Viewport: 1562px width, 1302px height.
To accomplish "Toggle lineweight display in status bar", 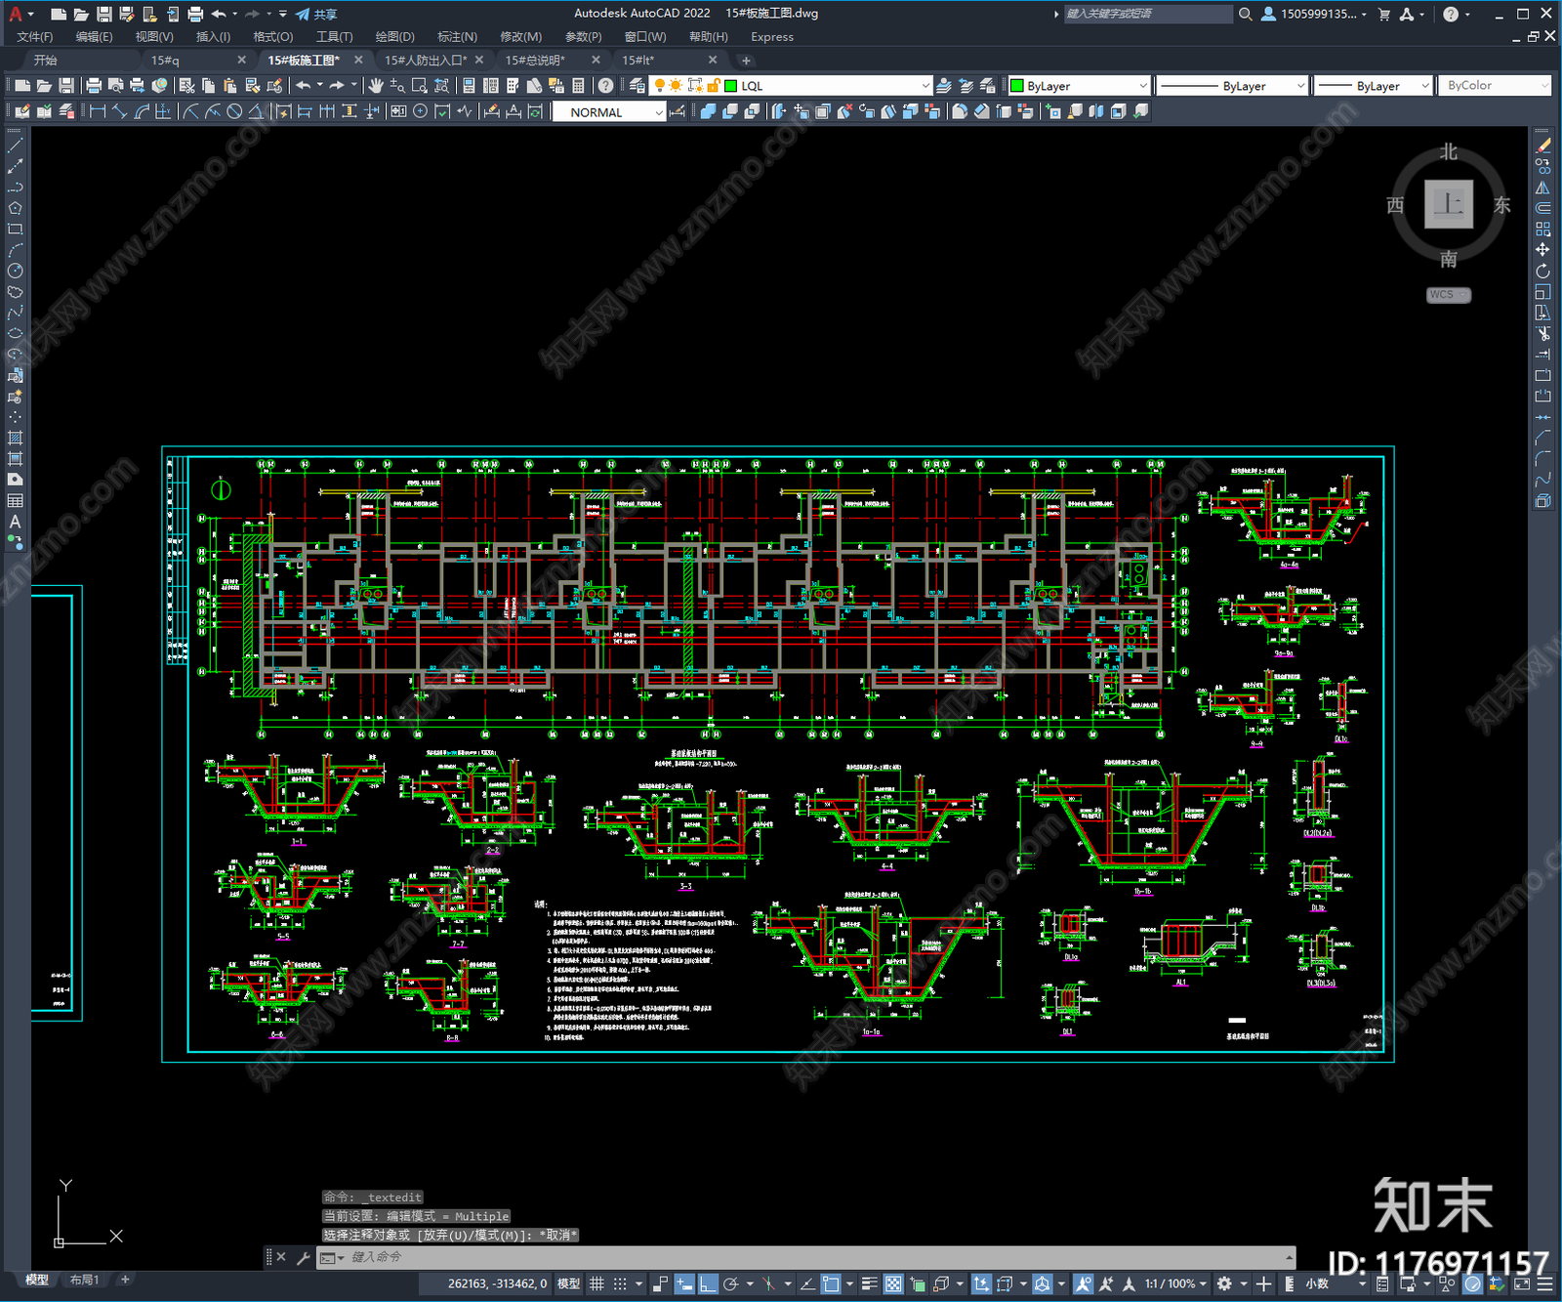I will coord(869,1283).
